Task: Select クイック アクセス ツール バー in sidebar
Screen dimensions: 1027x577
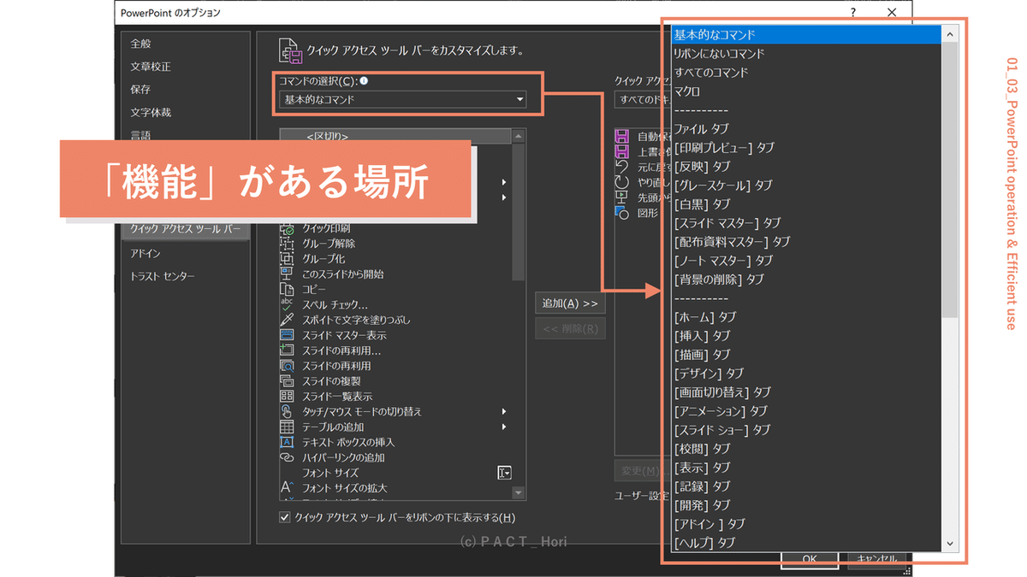Action: 186,229
